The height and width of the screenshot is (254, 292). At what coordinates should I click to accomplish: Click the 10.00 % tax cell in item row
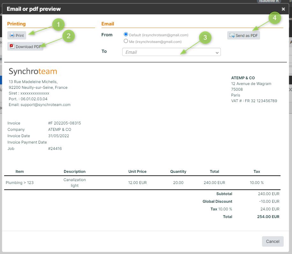coord(257,183)
